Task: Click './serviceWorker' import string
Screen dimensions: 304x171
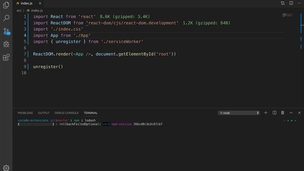Action: (122, 42)
